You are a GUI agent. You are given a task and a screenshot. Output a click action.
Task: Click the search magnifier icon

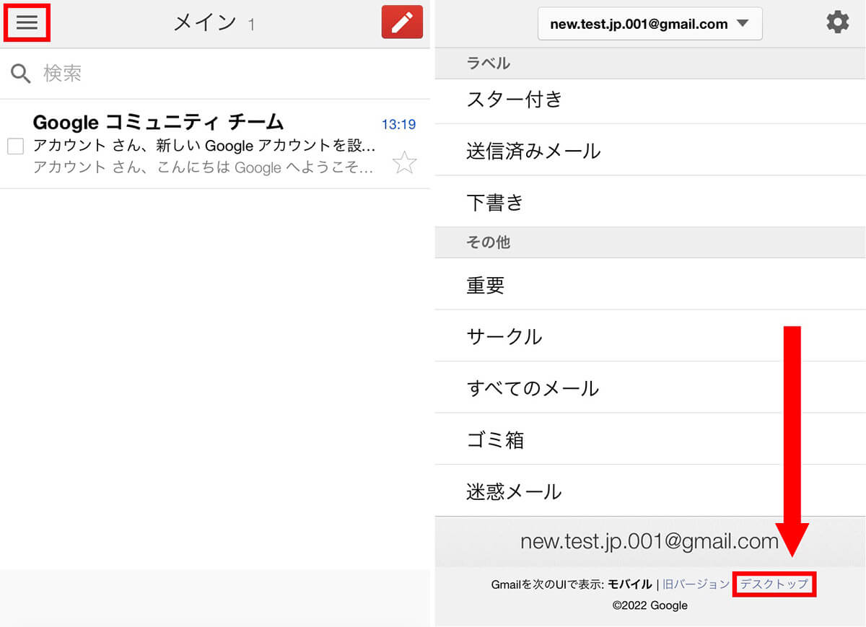[21, 73]
